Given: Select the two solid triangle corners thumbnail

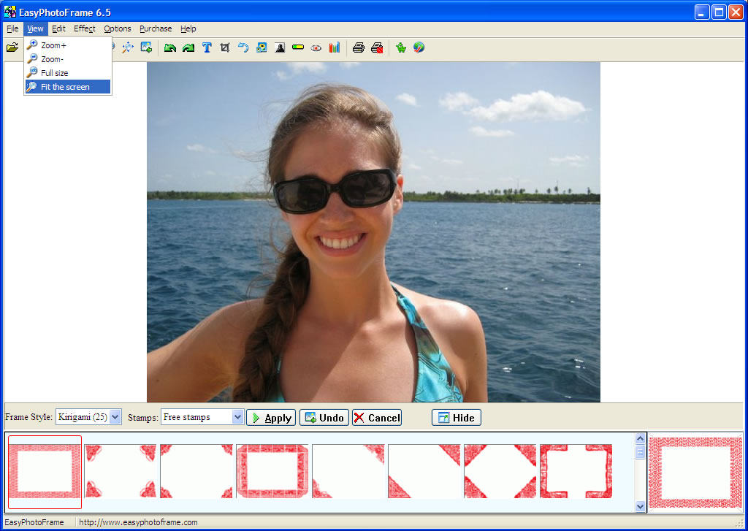Looking at the screenshot, I should pyautogui.click(x=424, y=471).
